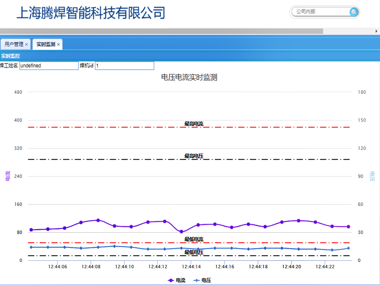
Task: Click the magnifier search icon
Action: 354,12
